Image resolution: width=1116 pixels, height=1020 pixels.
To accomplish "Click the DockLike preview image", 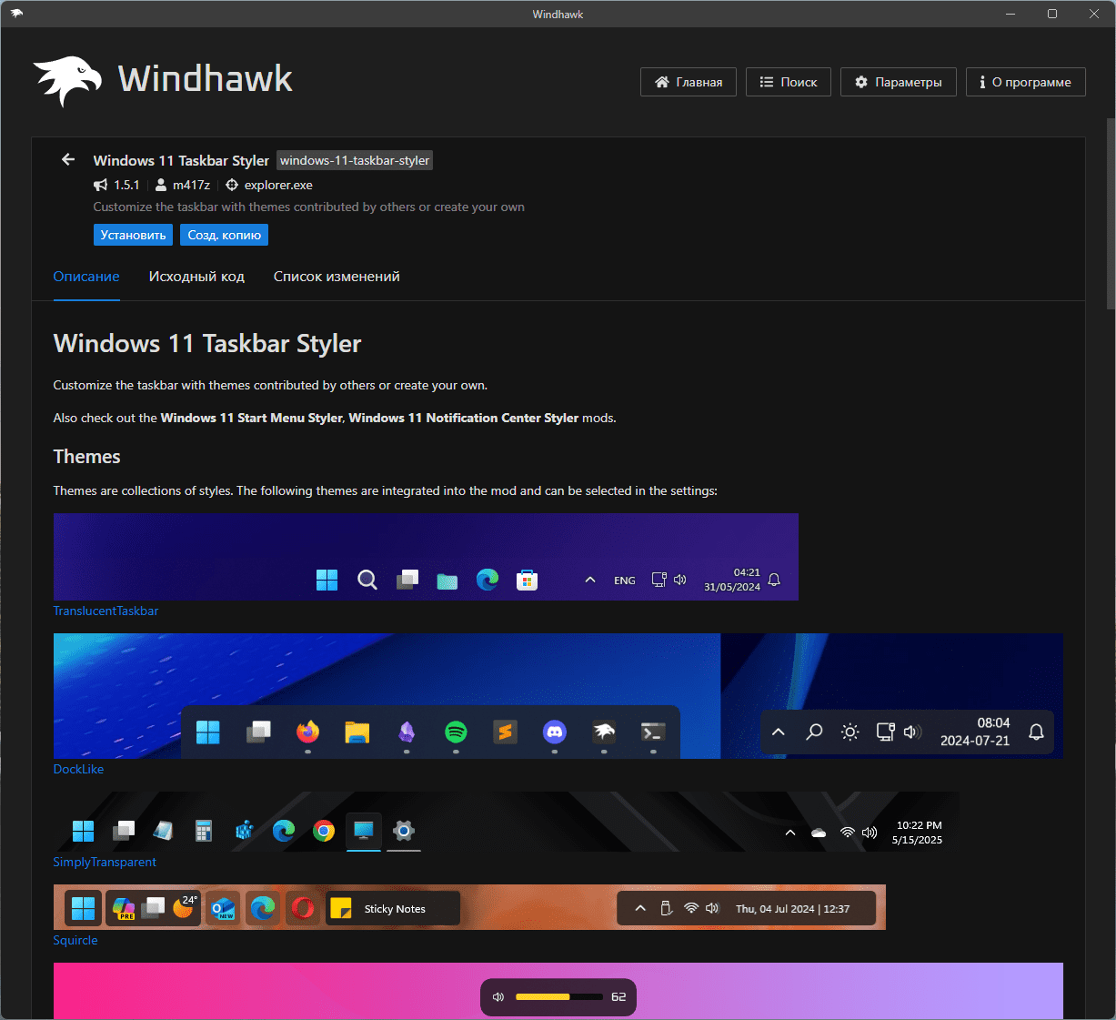I will pos(558,696).
